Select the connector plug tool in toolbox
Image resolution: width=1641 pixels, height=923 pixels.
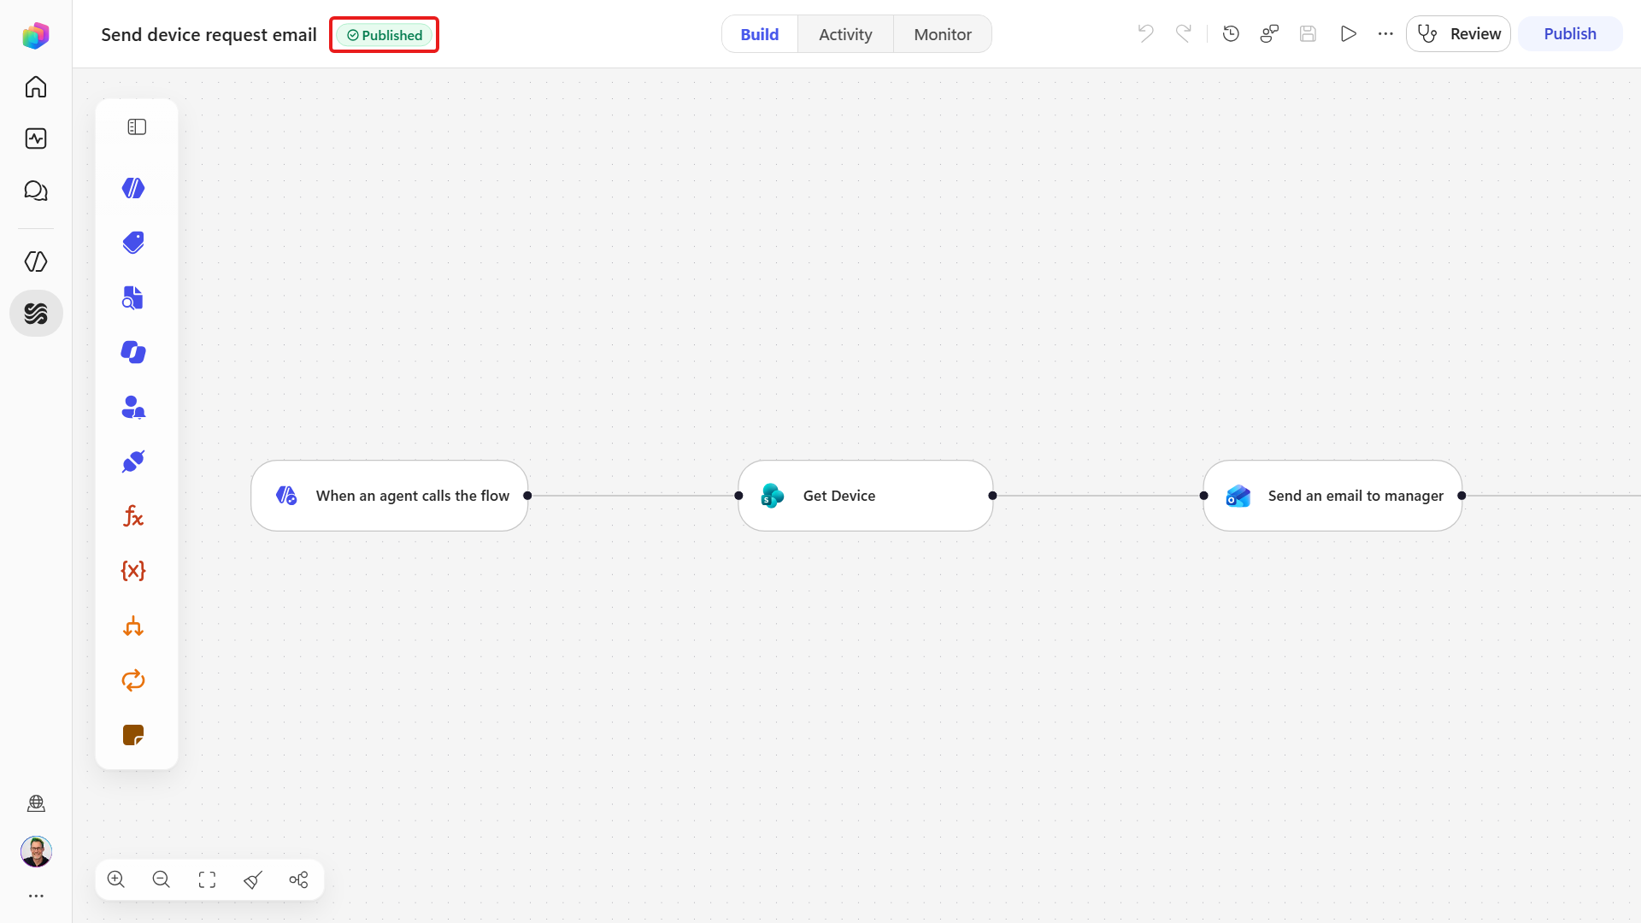point(133,461)
